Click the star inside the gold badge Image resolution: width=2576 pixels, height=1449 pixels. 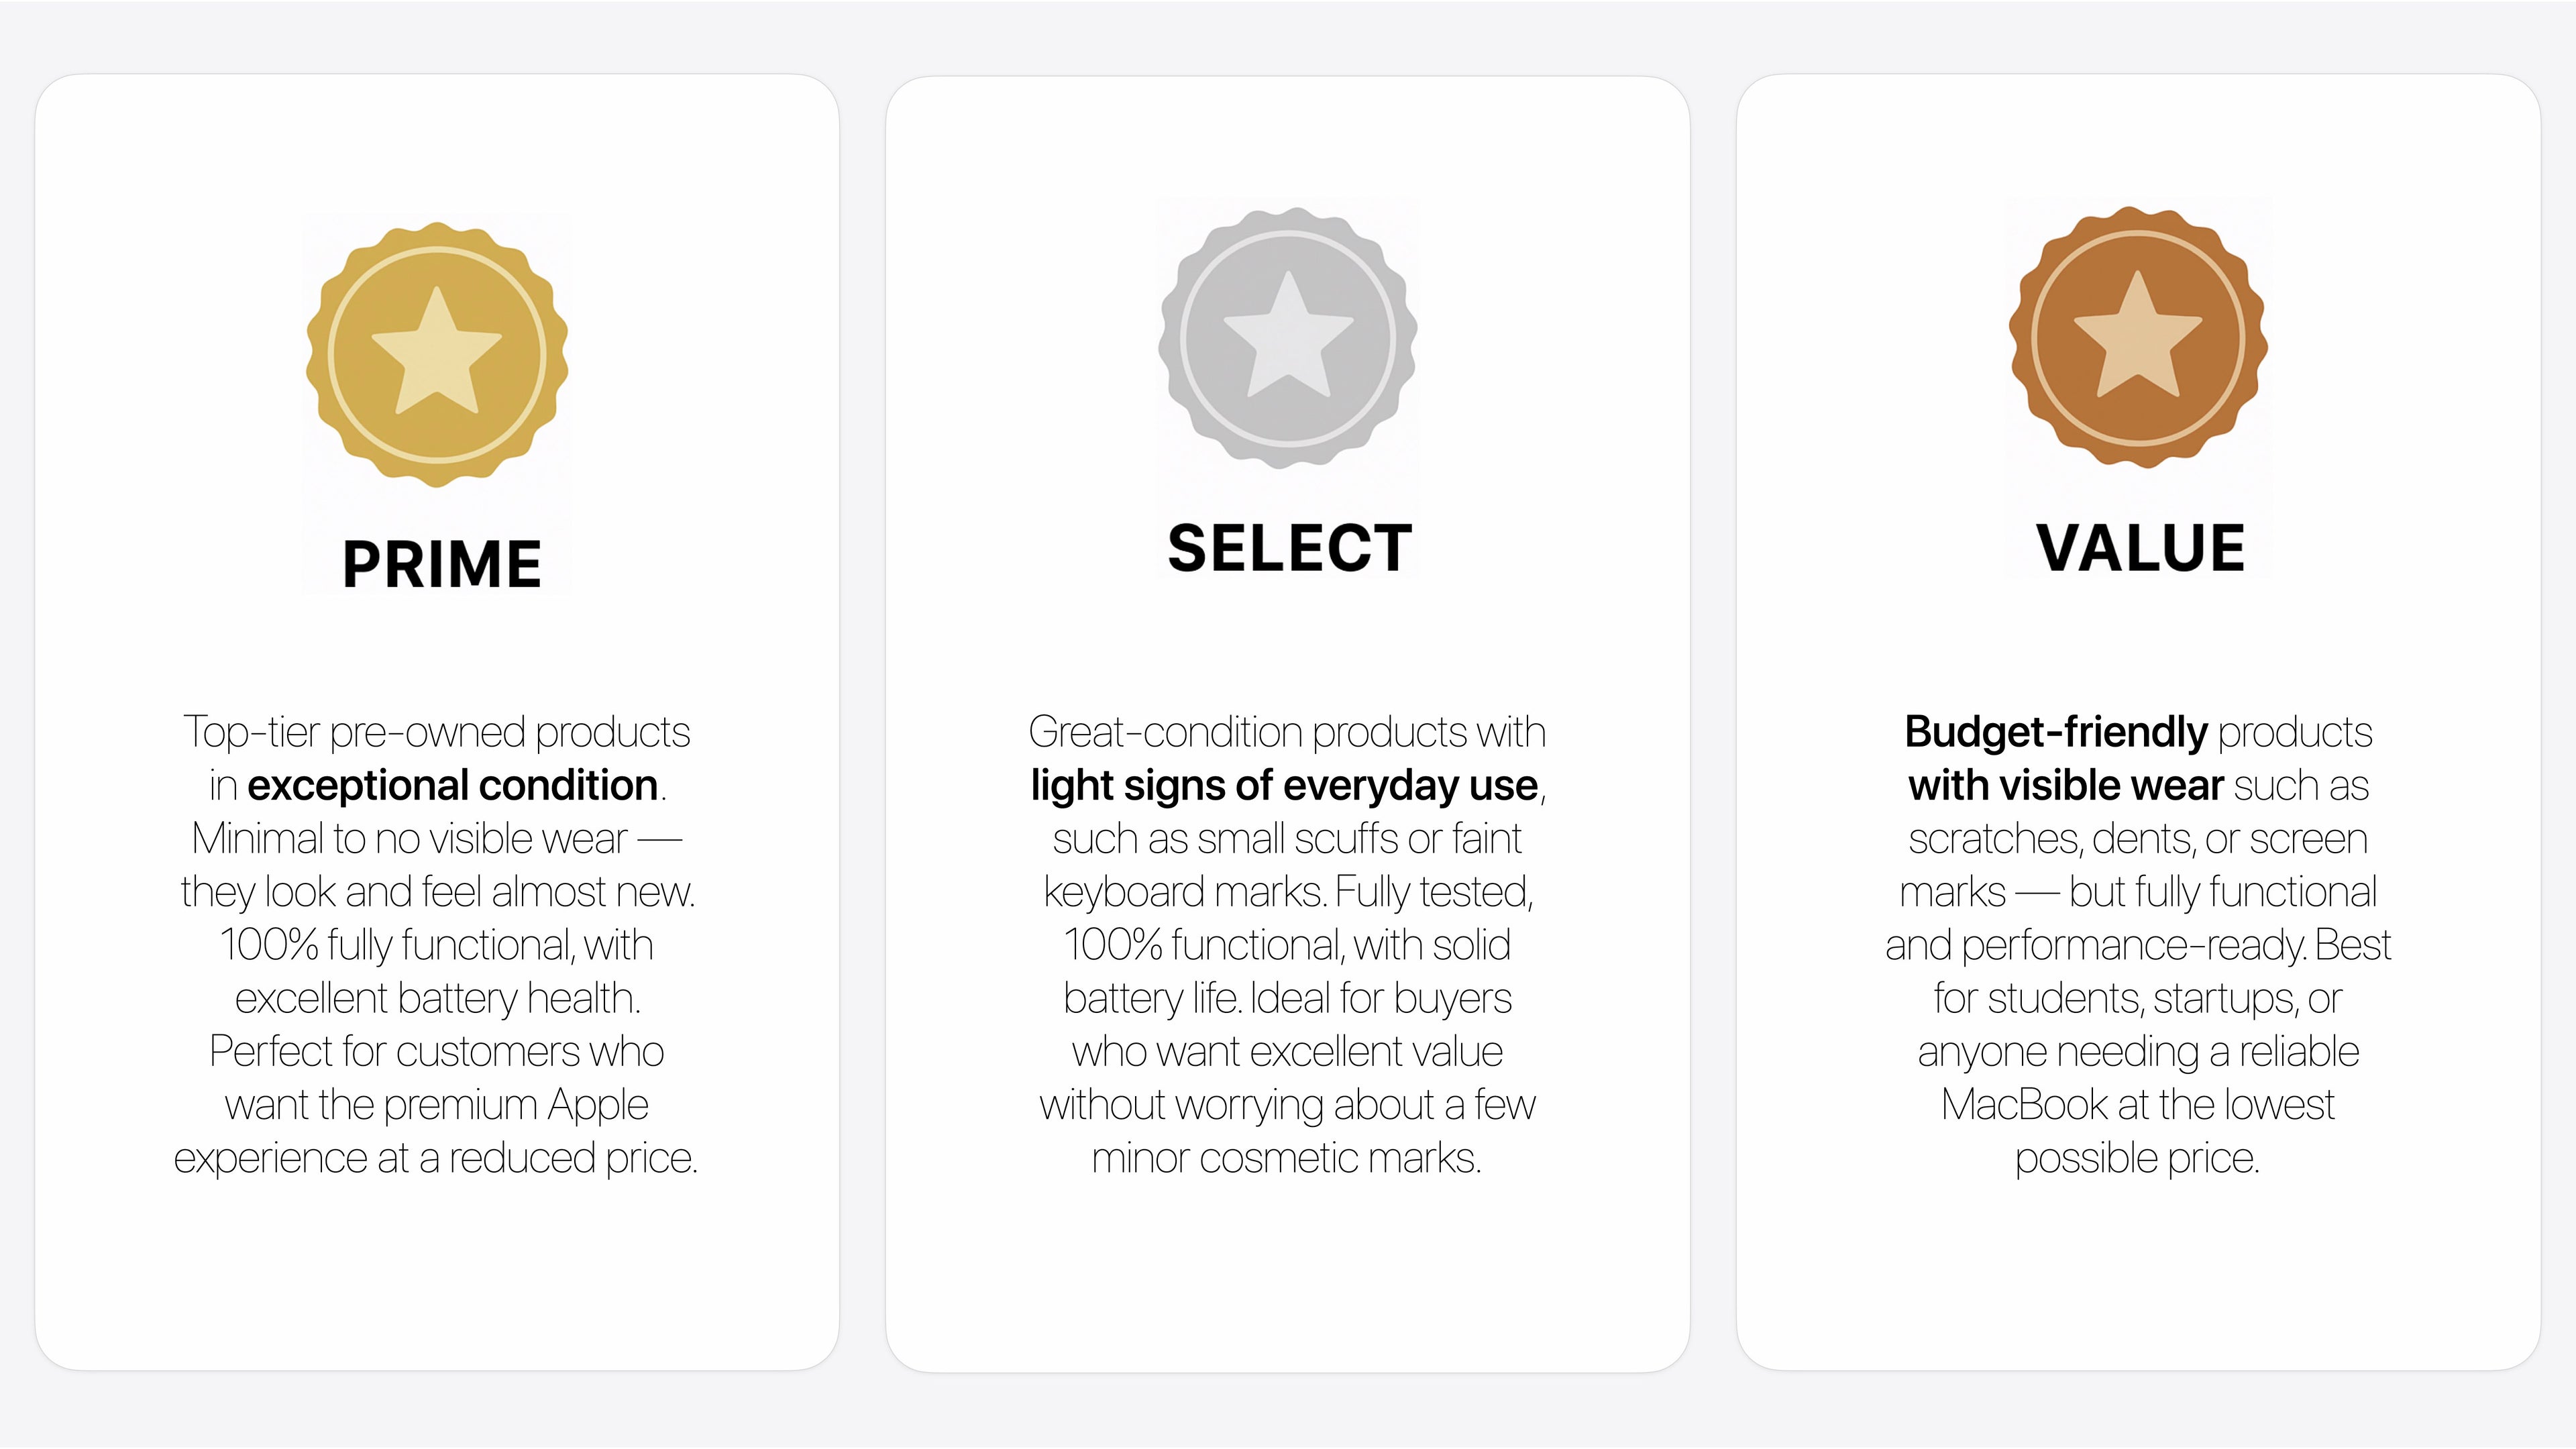click(436, 352)
